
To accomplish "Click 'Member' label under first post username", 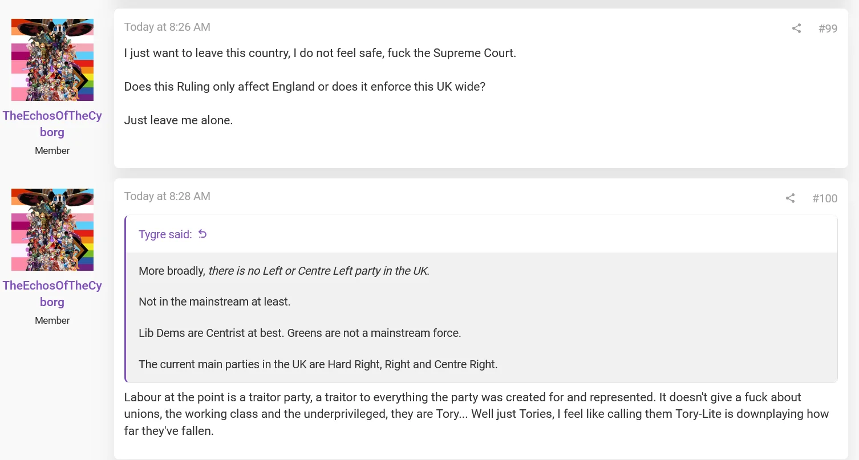I will point(52,150).
